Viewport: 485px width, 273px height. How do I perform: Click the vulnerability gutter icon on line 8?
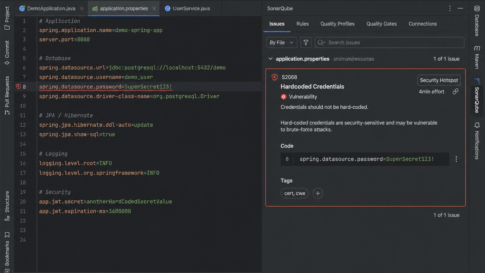tap(18, 87)
